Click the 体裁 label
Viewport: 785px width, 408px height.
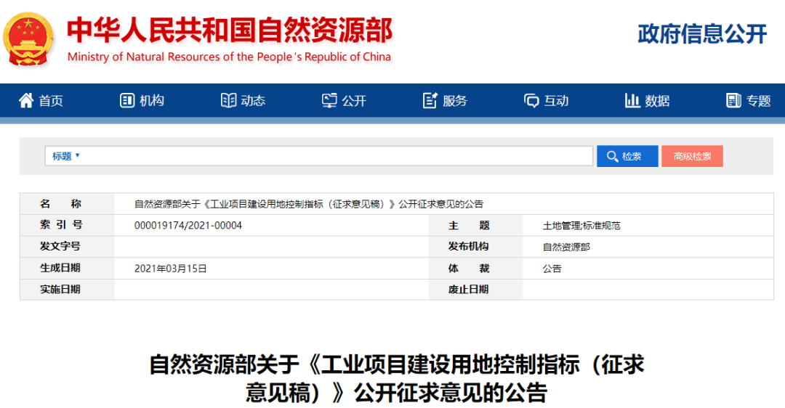click(x=469, y=269)
